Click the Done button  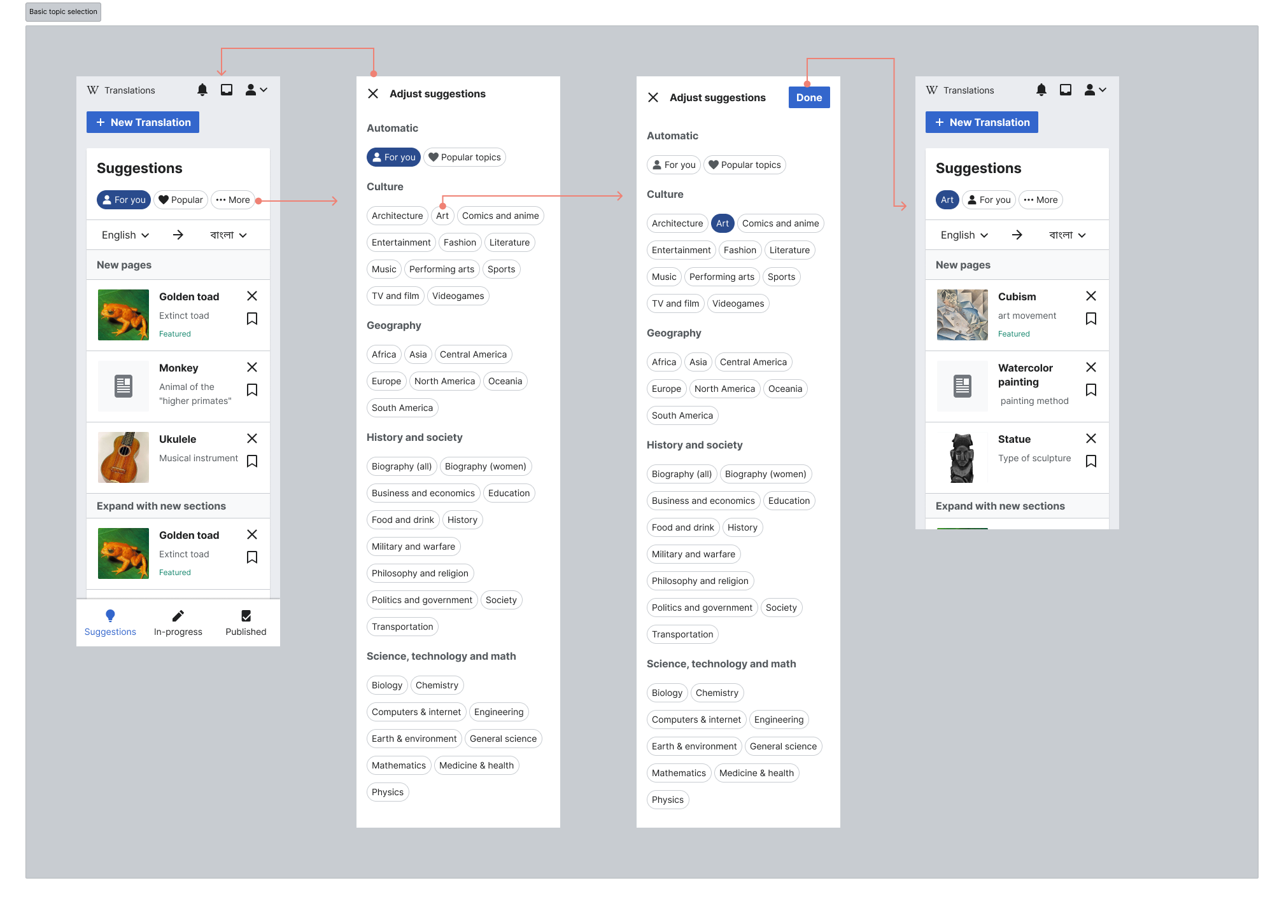click(x=808, y=97)
